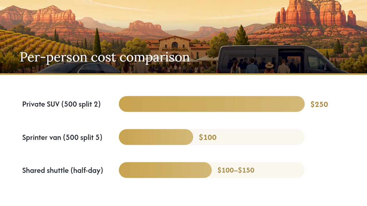Select the gold divider line below the header image
The image size is (367, 206).
pyautogui.click(x=183, y=74)
